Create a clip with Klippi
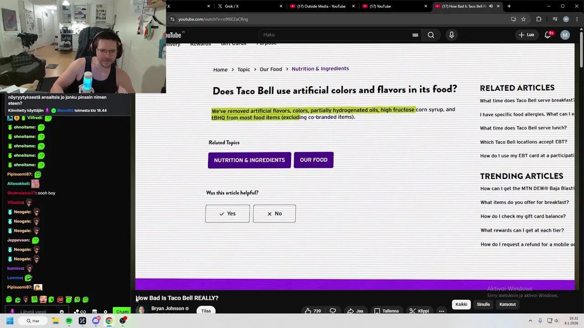 419,311
